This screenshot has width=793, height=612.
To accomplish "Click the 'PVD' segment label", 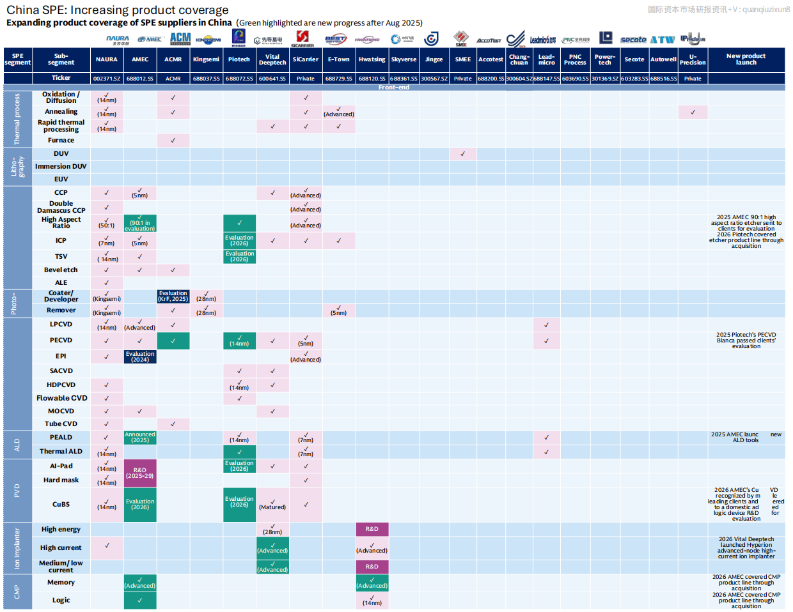I will coord(17,491).
